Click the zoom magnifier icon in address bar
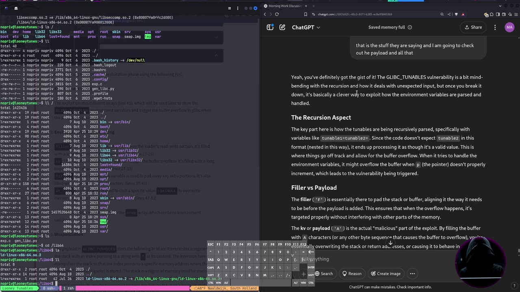 442,14
